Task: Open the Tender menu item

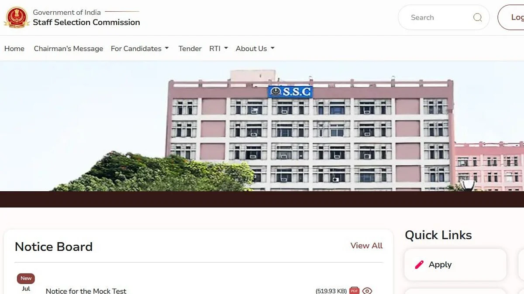Action: [x=190, y=48]
